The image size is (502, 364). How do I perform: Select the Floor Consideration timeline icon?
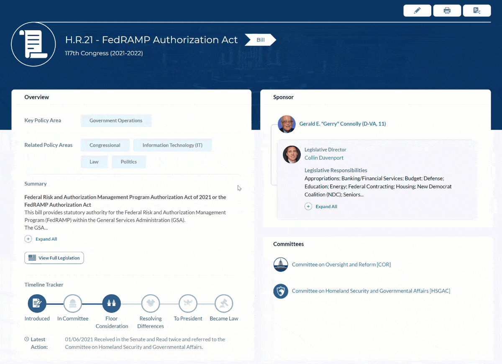point(111,303)
